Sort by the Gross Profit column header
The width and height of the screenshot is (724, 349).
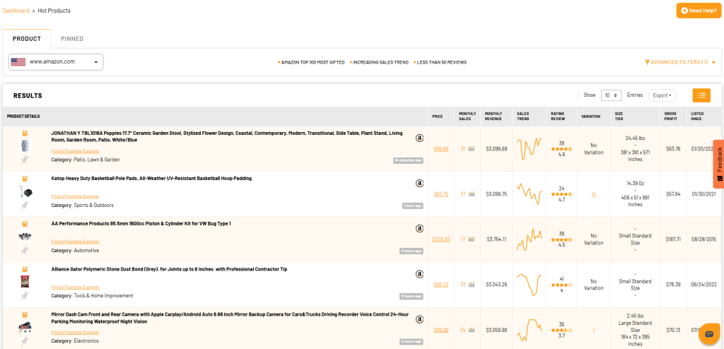[670, 117]
